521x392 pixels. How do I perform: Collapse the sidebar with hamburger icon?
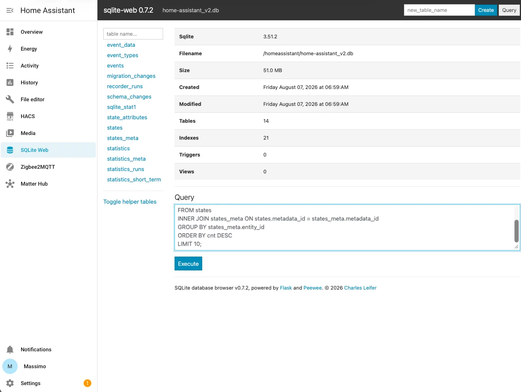click(10, 10)
